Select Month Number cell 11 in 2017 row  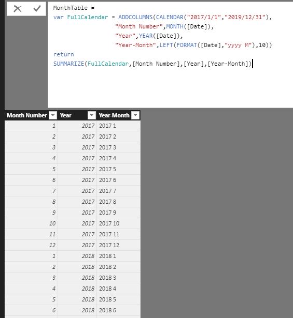click(x=31, y=234)
